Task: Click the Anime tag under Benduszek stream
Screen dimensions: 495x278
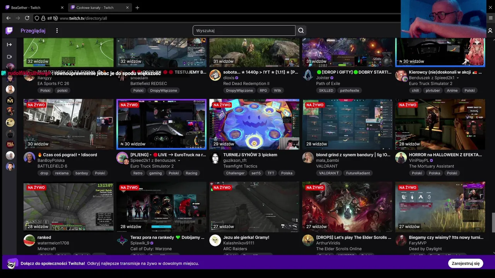Action: 452,90
